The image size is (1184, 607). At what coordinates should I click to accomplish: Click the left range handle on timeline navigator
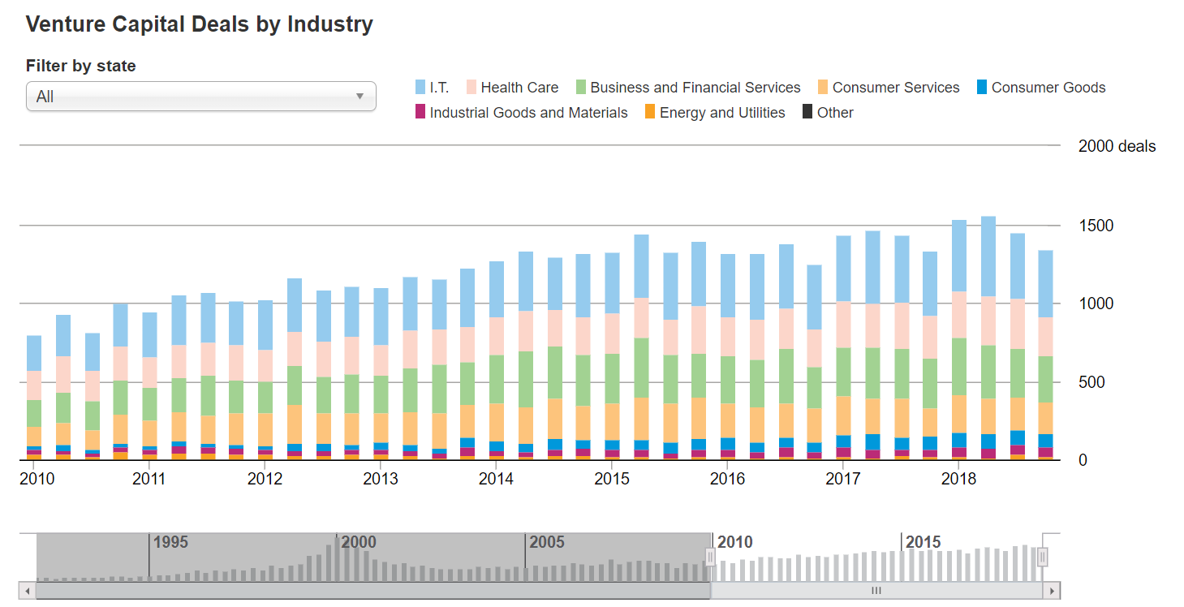pos(711,557)
